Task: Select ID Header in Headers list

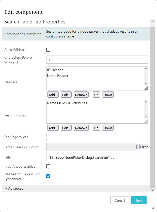Action: click(55, 70)
